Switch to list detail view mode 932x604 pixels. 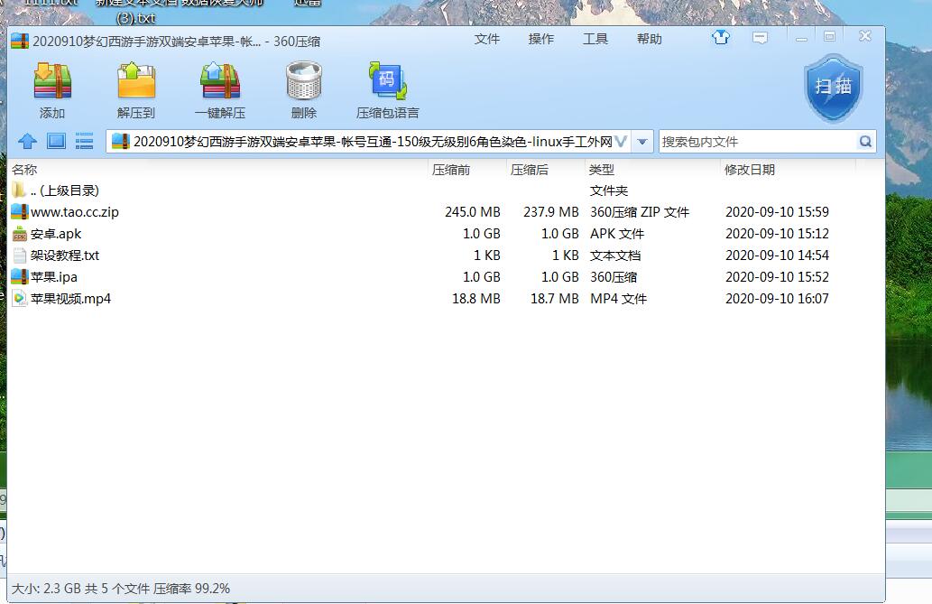(84, 141)
